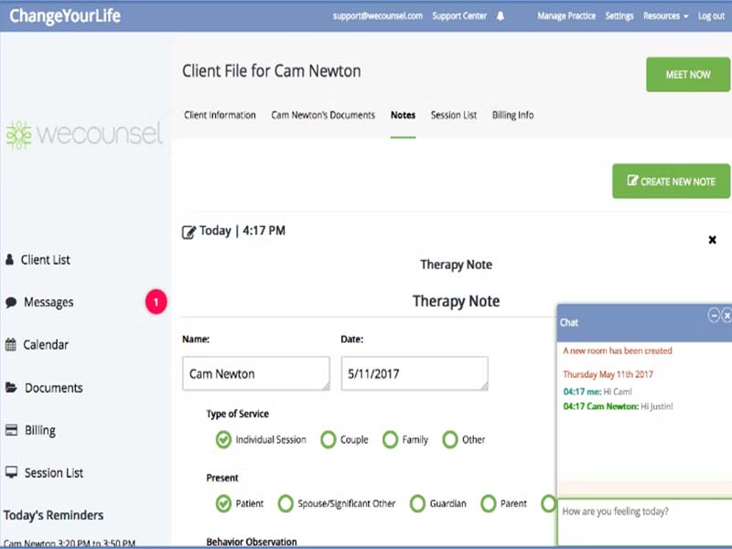Image resolution: width=732 pixels, height=549 pixels.
Task: Switch to the Session List tab
Action: 453,115
